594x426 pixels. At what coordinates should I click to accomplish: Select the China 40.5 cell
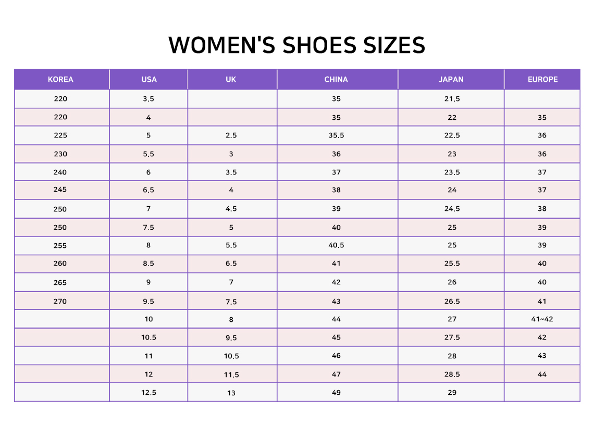[337, 245]
